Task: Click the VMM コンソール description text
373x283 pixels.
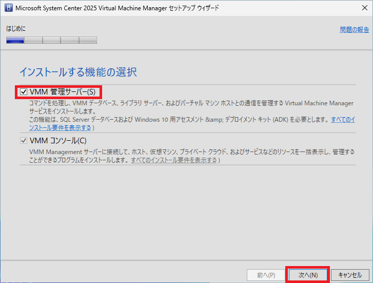Action: pyautogui.click(x=192, y=156)
